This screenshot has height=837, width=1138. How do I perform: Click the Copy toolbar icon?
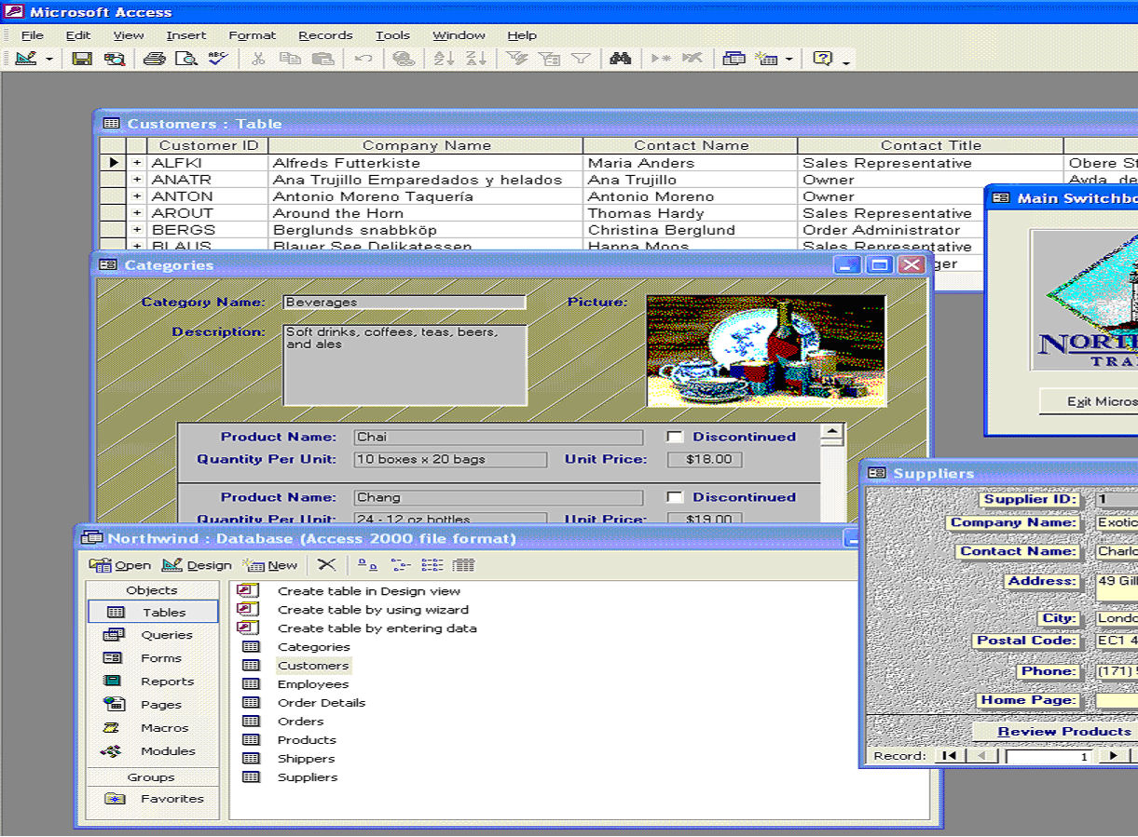tap(290, 59)
